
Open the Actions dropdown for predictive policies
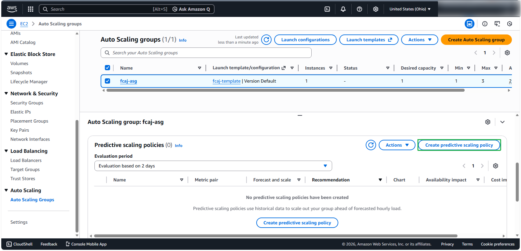(397, 145)
